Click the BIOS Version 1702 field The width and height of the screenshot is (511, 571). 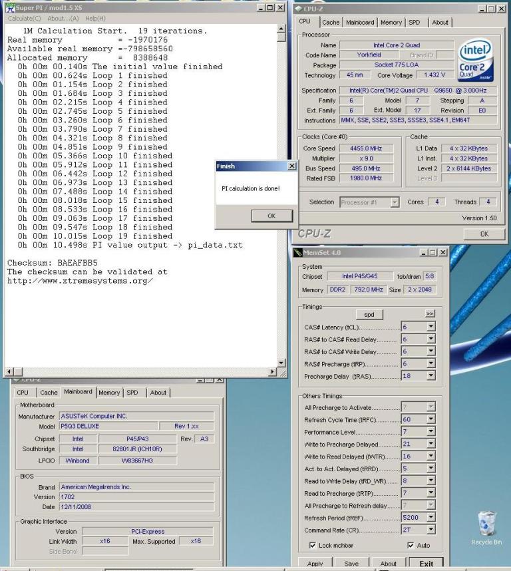point(136,496)
